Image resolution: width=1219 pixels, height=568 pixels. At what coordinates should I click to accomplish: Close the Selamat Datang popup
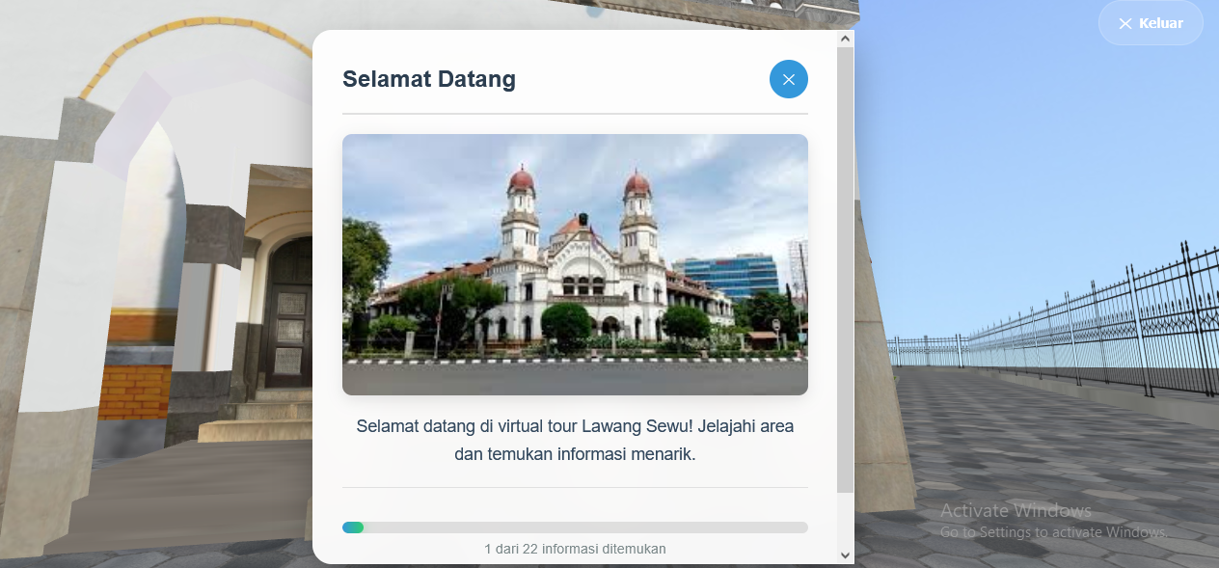(788, 79)
